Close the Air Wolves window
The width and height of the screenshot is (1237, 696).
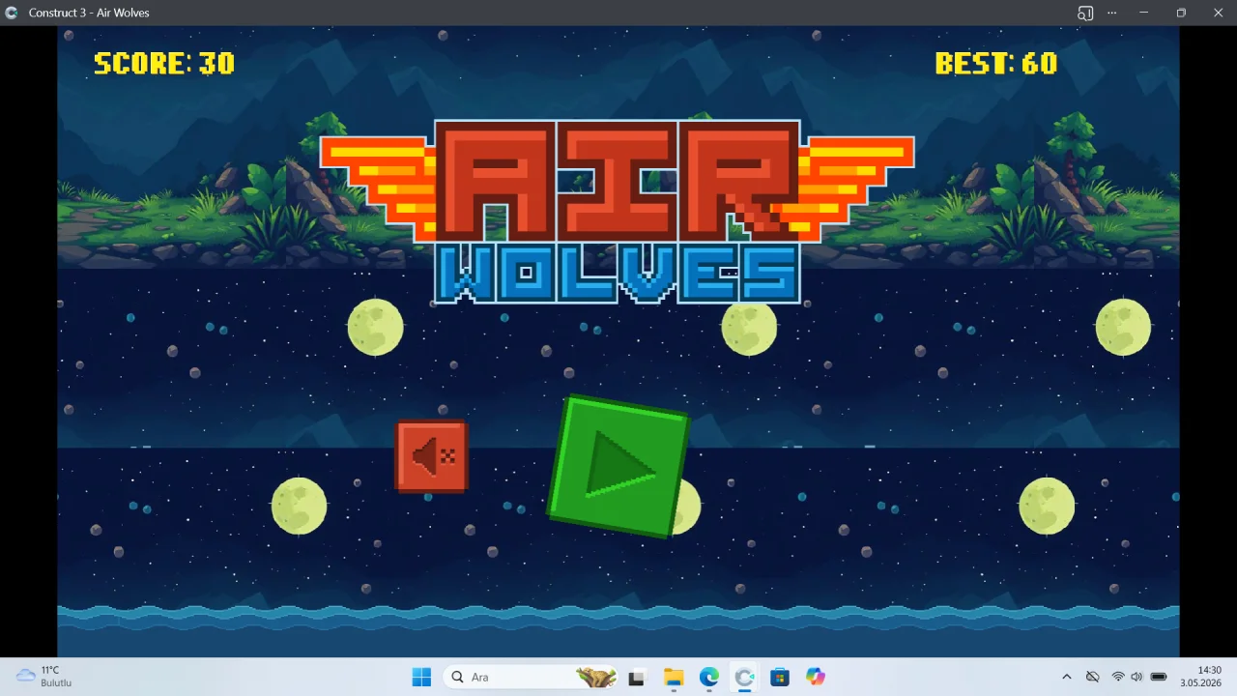tap(1218, 13)
